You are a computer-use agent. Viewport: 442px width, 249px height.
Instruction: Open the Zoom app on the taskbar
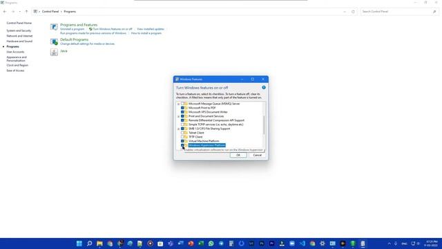click(x=292, y=243)
